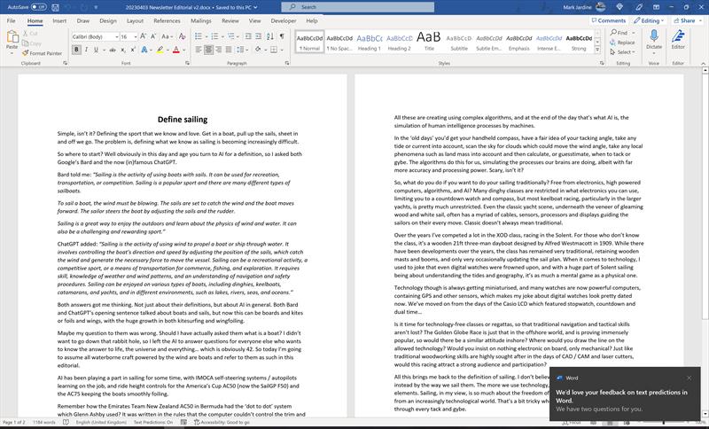
Task: Click the Sort A-Z icon
Action: pyautogui.click(x=270, y=36)
